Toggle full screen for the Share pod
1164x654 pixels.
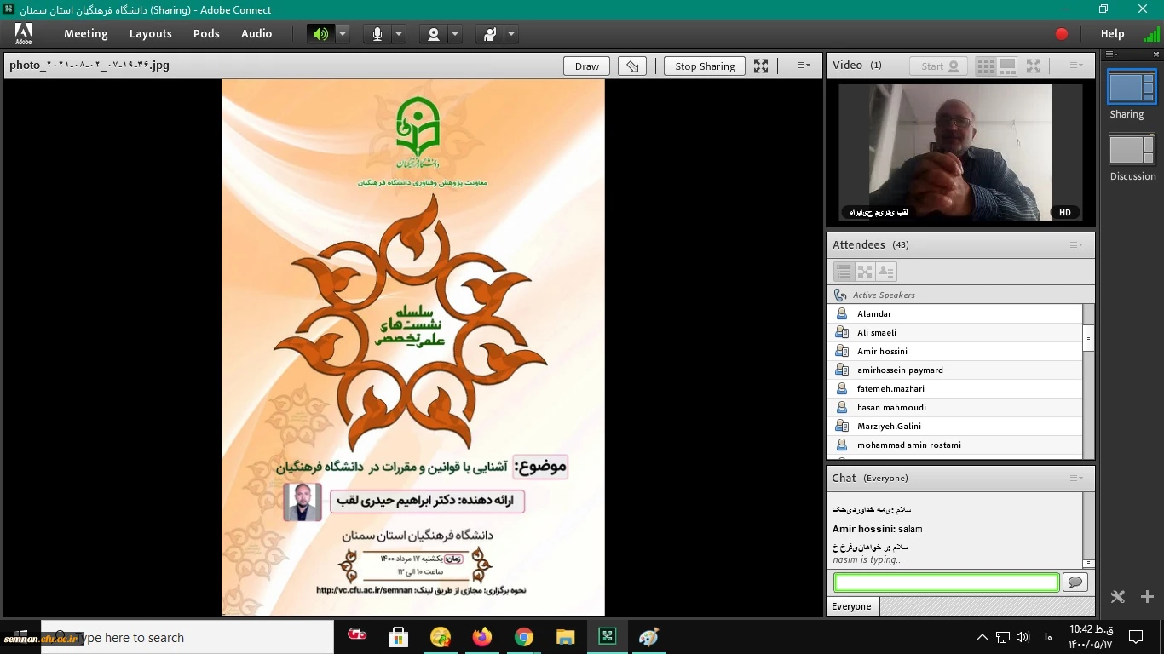point(761,66)
